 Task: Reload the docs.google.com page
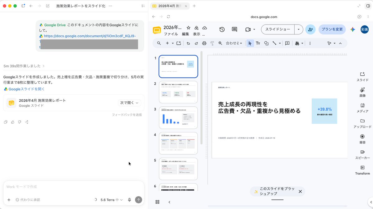168,17
